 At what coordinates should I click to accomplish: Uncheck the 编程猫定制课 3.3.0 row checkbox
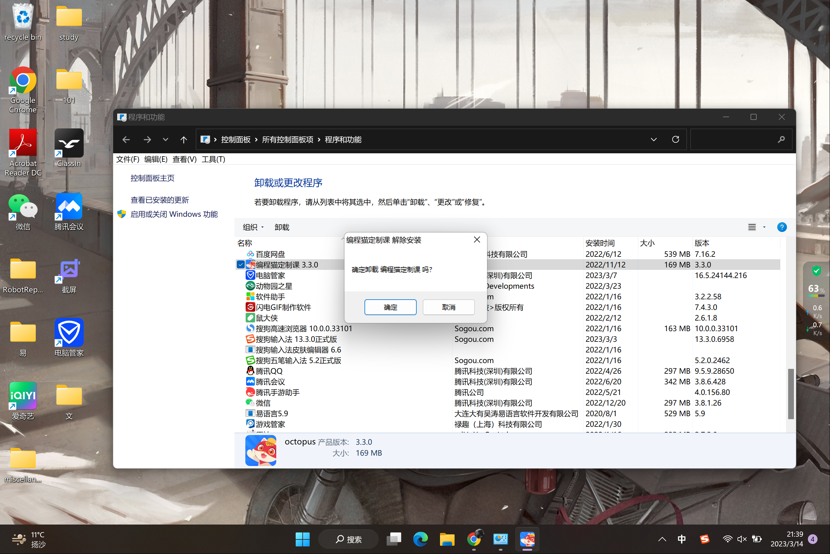point(240,265)
